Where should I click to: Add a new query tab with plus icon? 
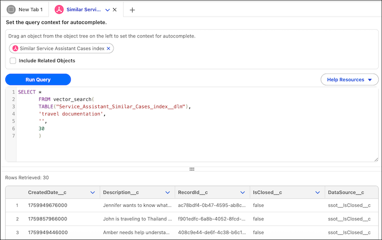[132, 10]
